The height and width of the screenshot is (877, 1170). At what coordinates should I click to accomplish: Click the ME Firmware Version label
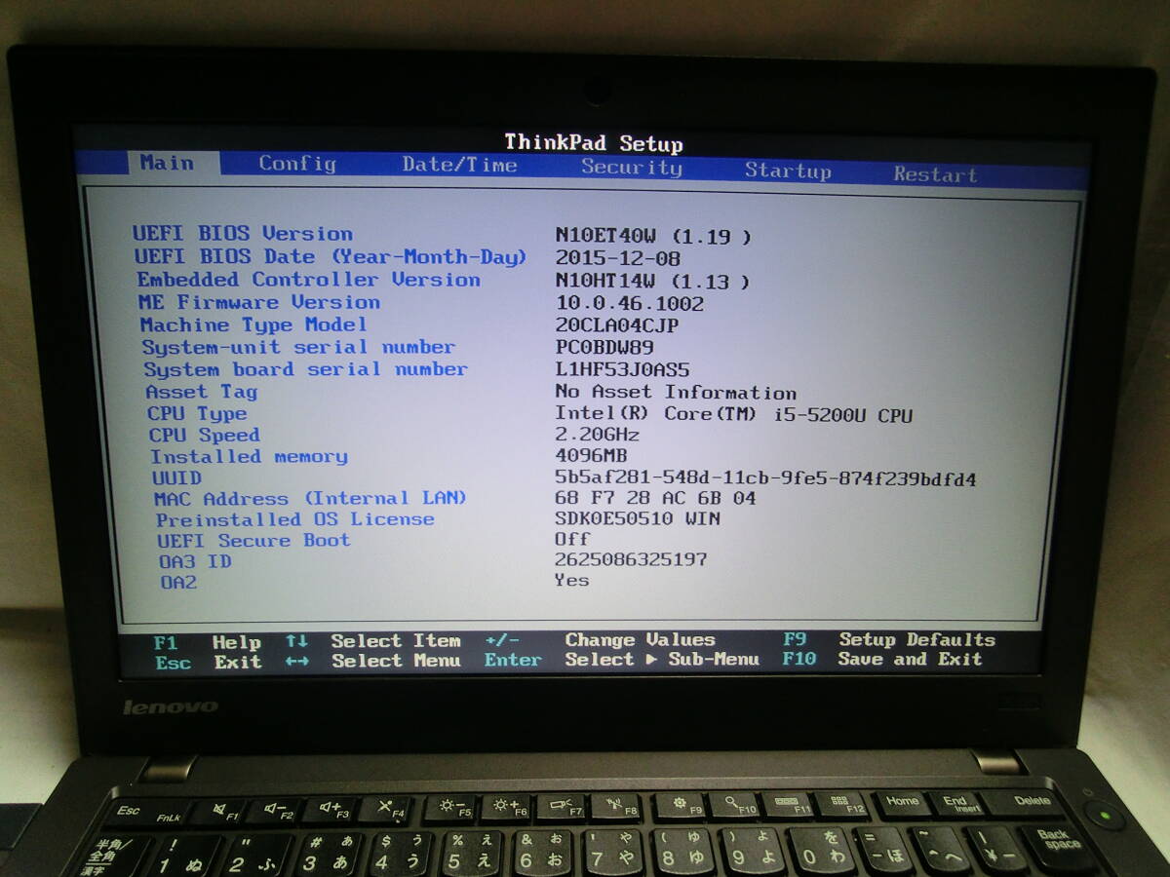coord(259,302)
